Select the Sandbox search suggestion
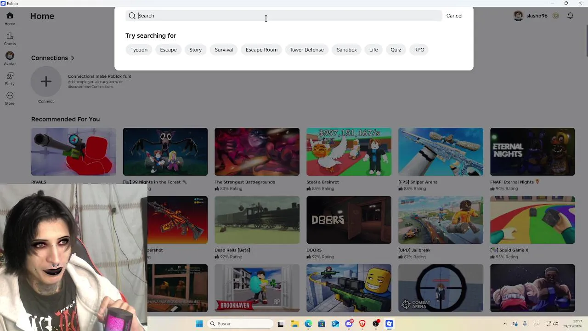This screenshot has width=588, height=331. tap(346, 50)
